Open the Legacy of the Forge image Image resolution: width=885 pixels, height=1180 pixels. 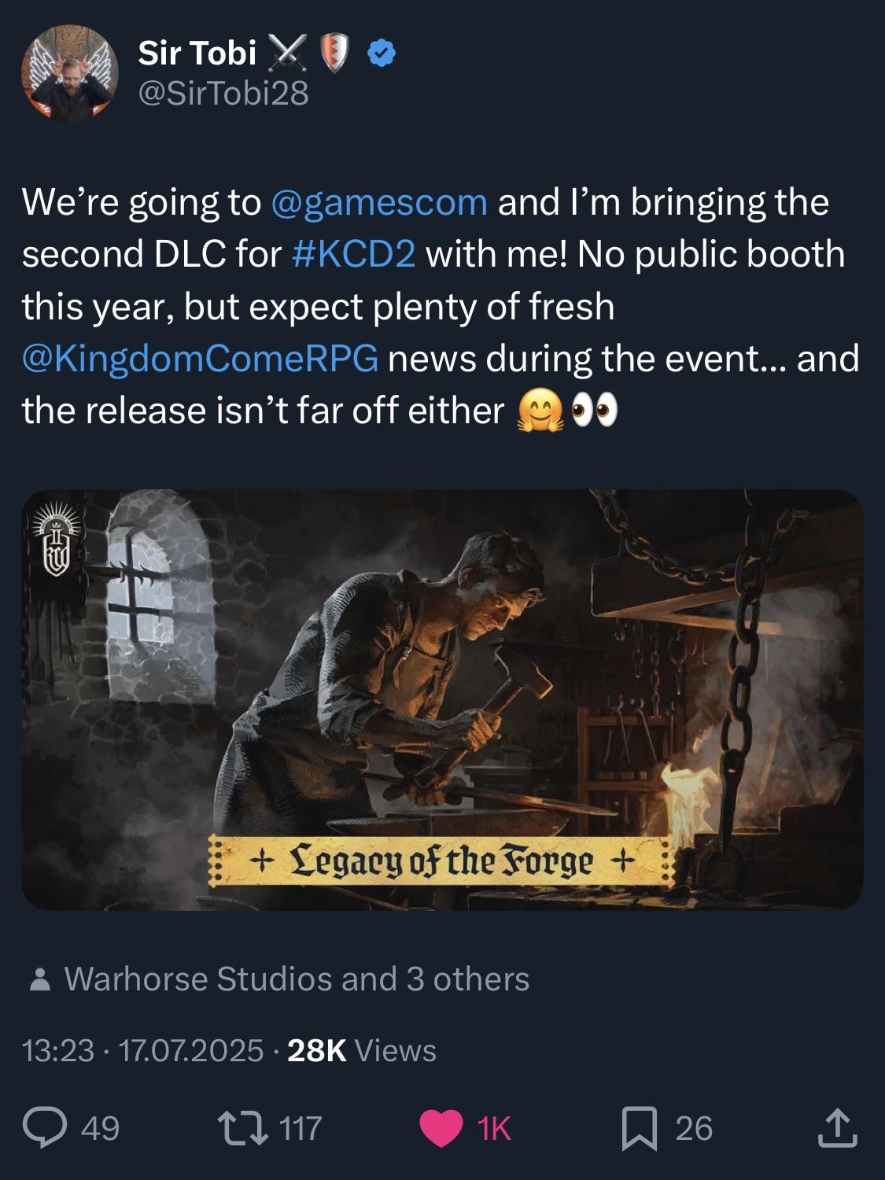click(442, 699)
